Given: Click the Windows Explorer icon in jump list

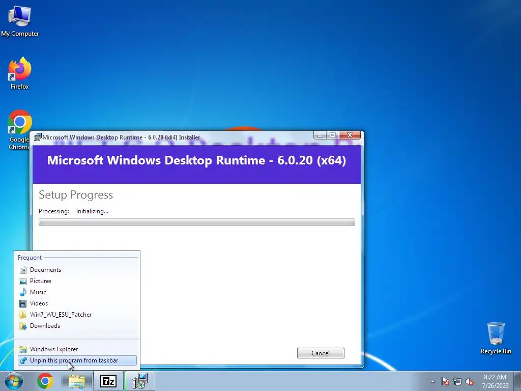Looking at the screenshot, I should click(x=23, y=349).
